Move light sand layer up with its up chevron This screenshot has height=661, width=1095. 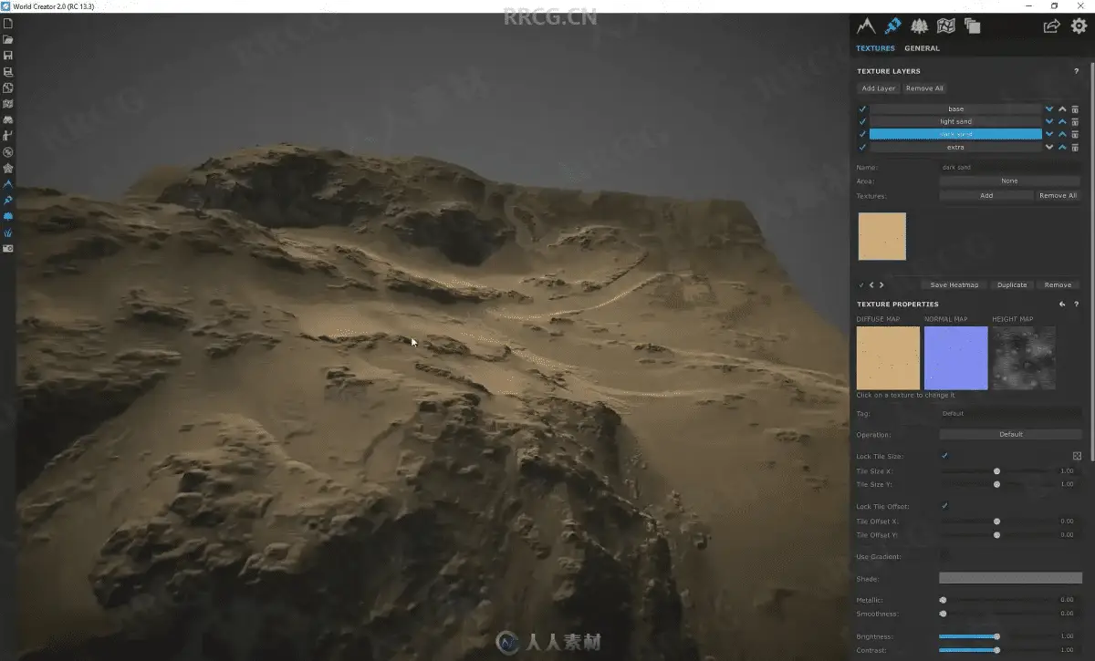coord(1062,121)
